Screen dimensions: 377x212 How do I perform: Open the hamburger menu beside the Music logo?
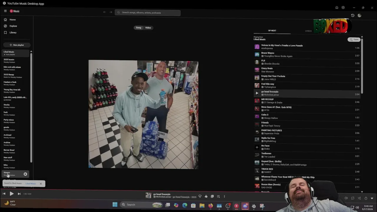5,11
